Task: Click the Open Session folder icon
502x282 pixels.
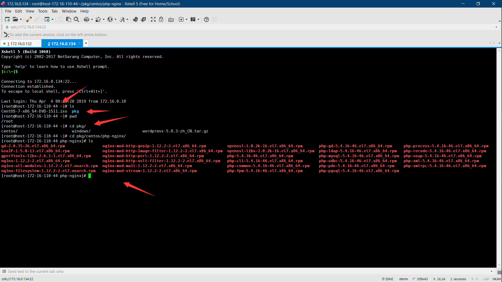Action: coord(15,19)
